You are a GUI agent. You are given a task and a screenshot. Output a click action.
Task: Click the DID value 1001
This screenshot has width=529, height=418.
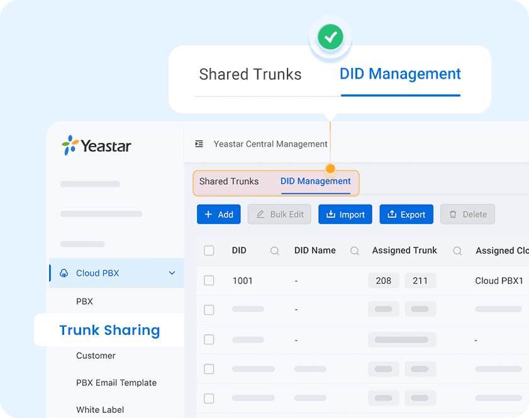243,281
